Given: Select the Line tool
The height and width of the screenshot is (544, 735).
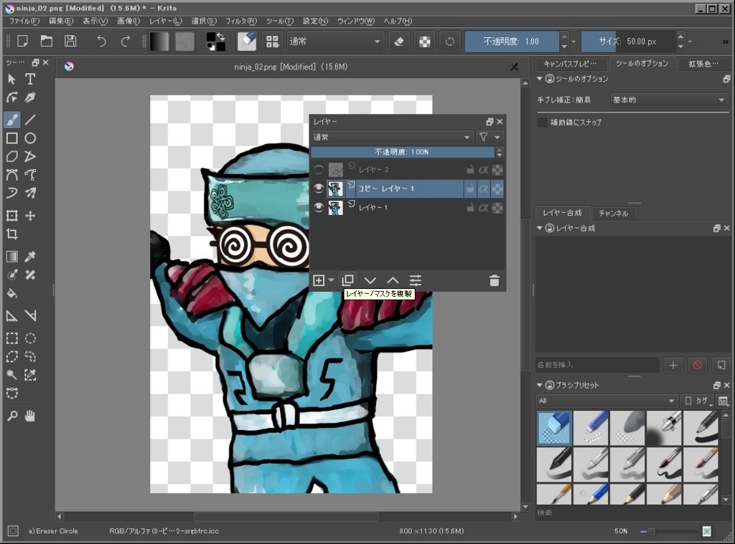Looking at the screenshot, I should (30, 120).
